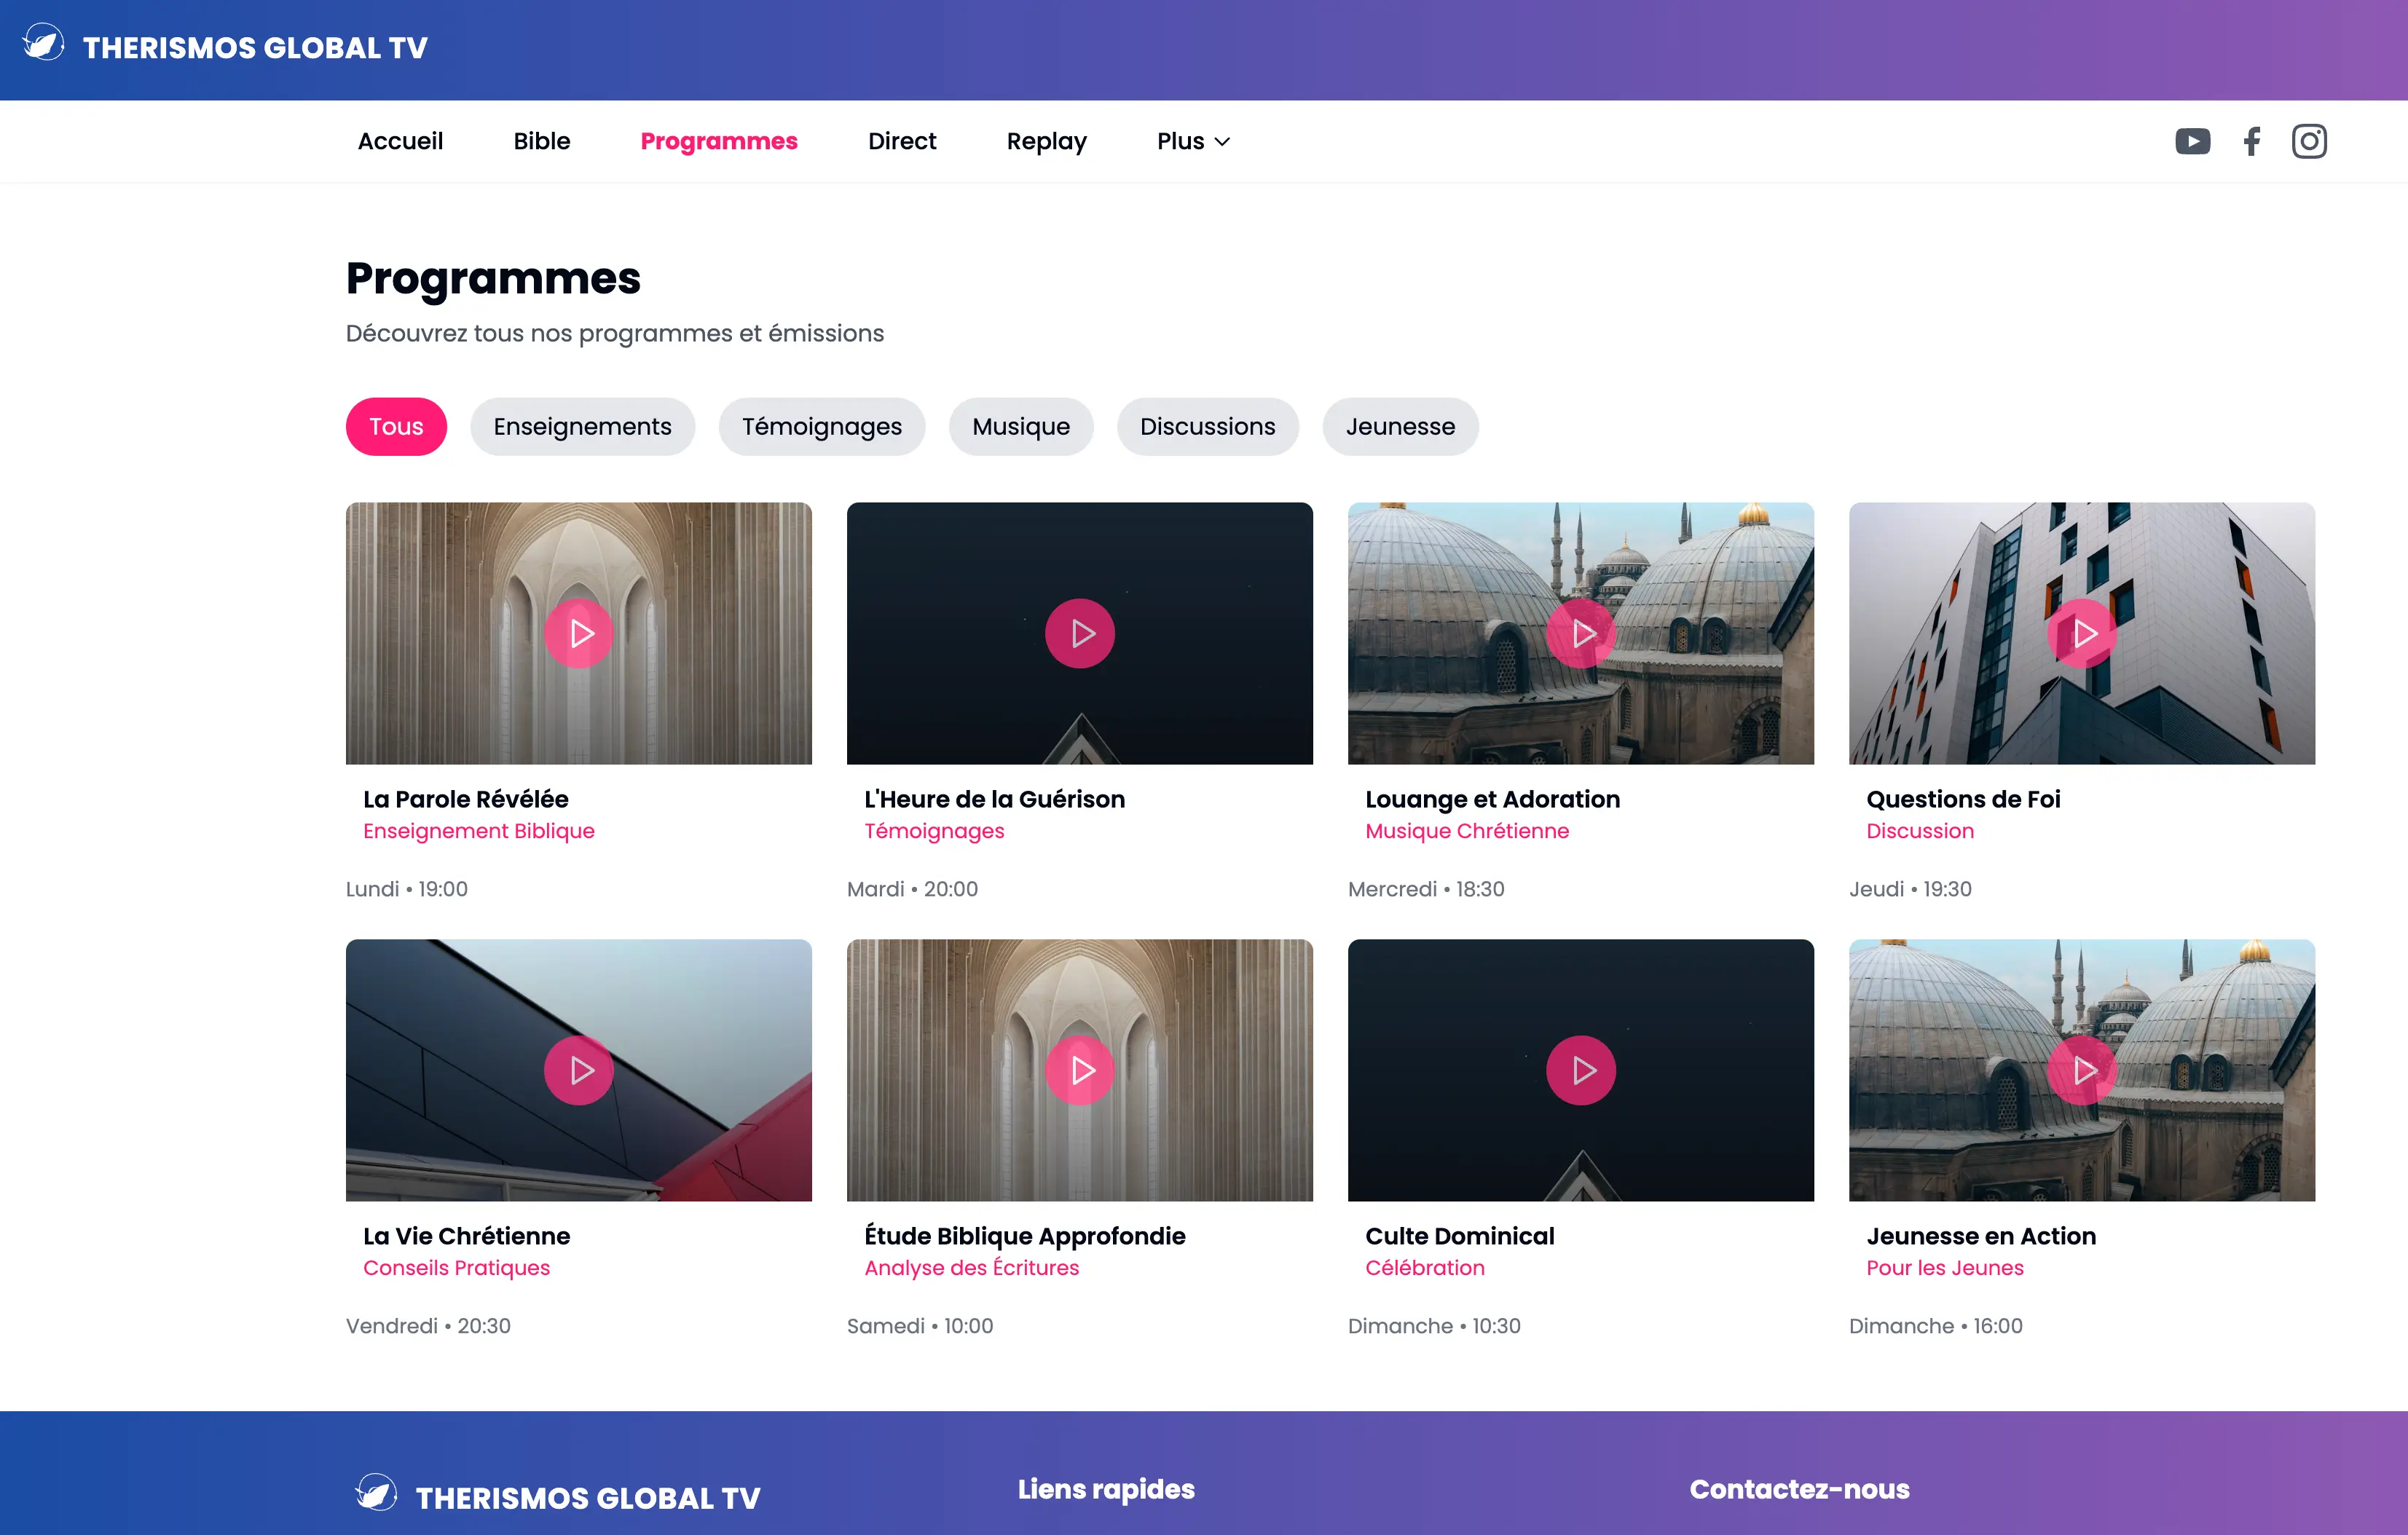Image resolution: width=2408 pixels, height=1535 pixels.
Task: Click the header dove logo icon
Action: coord(44,44)
